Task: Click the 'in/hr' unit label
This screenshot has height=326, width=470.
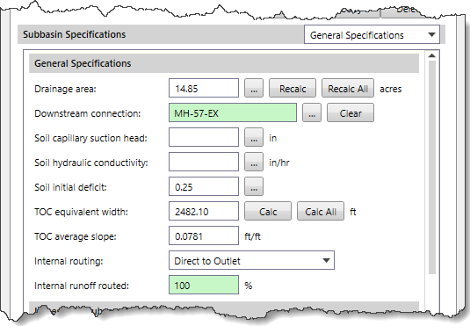Action: pyautogui.click(x=279, y=163)
